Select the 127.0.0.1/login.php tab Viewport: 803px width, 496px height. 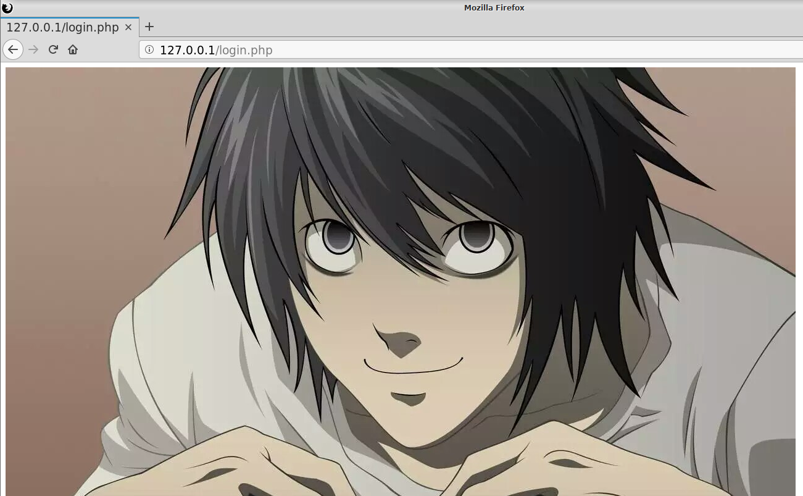(x=70, y=27)
